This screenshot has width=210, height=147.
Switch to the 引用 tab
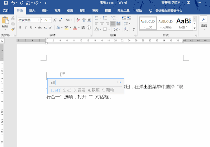tap(70, 10)
